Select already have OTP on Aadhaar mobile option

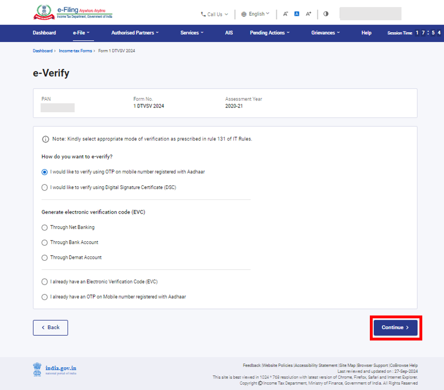coord(44,297)
